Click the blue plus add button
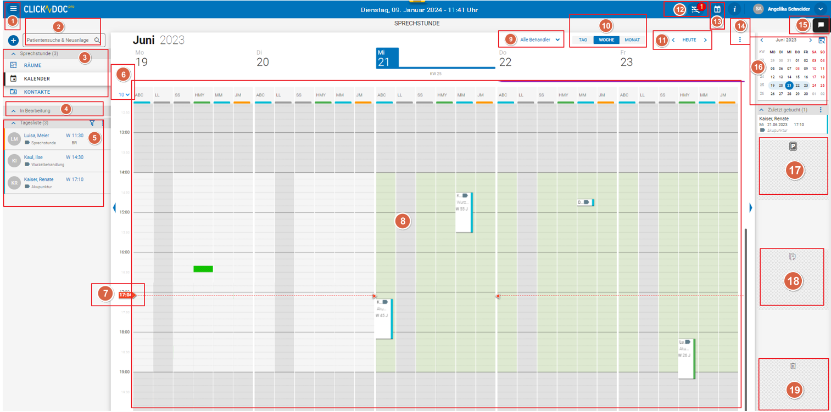Image resolution: width=831 pixels, height=412 pixels. (14, 41)
